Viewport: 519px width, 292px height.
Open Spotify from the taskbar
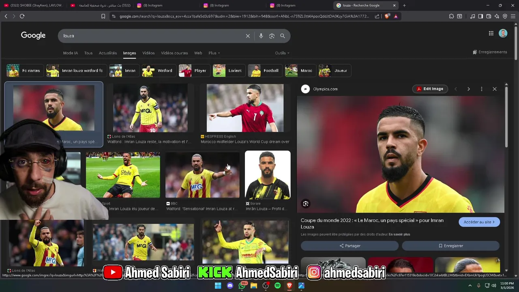(277, 286)
